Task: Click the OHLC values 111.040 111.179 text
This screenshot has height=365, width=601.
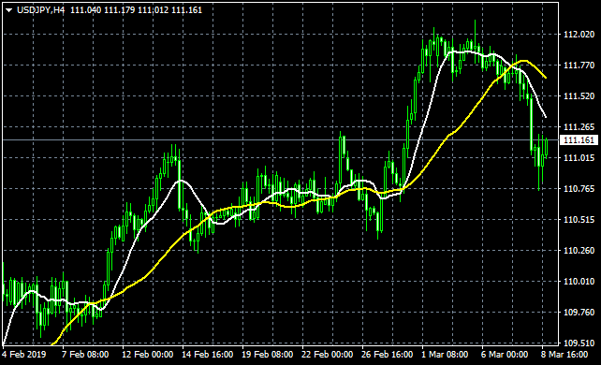Action: coord(103,10)
